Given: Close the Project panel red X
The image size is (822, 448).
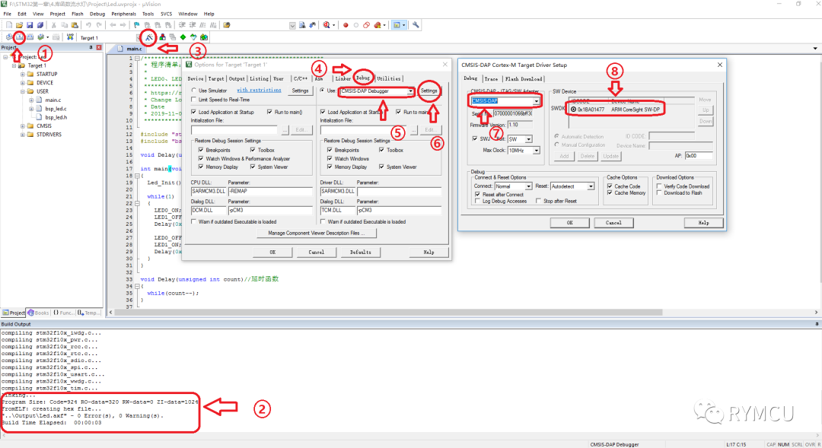Looking at the screenshot, I should click(x=98, y=48).
